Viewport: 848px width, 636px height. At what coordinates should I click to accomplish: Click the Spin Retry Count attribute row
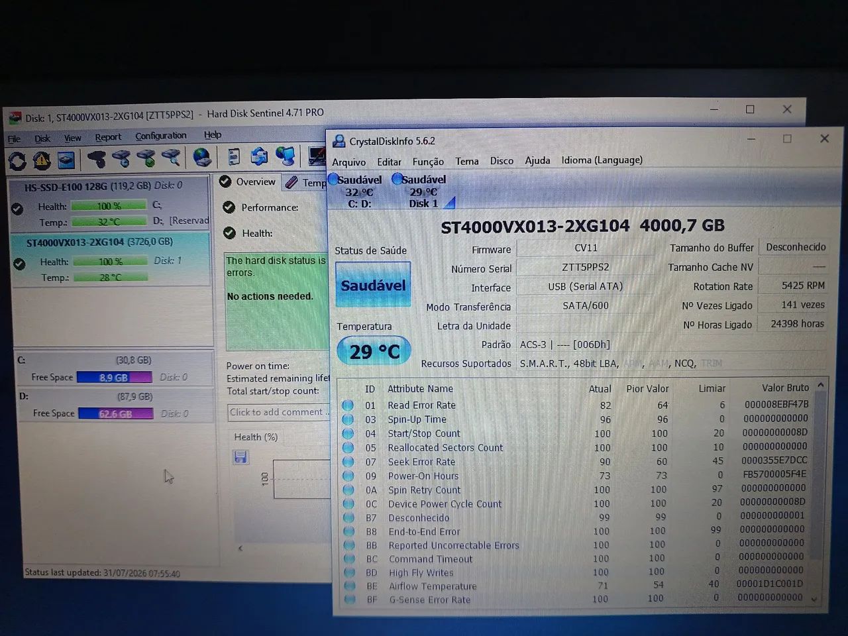575,490
